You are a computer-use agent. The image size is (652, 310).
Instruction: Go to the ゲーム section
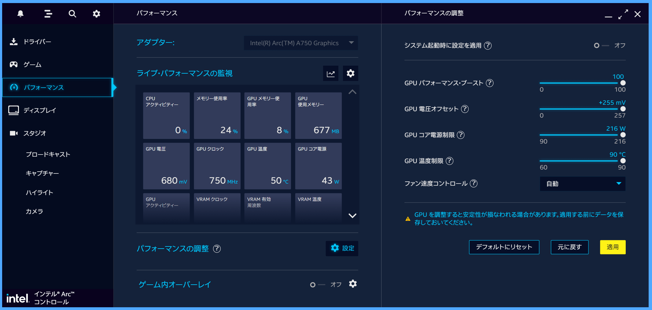click(58, 64)
